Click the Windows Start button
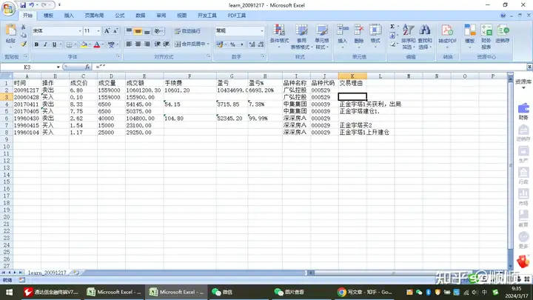This screenshot has height=300, width=533. (9, 292)
